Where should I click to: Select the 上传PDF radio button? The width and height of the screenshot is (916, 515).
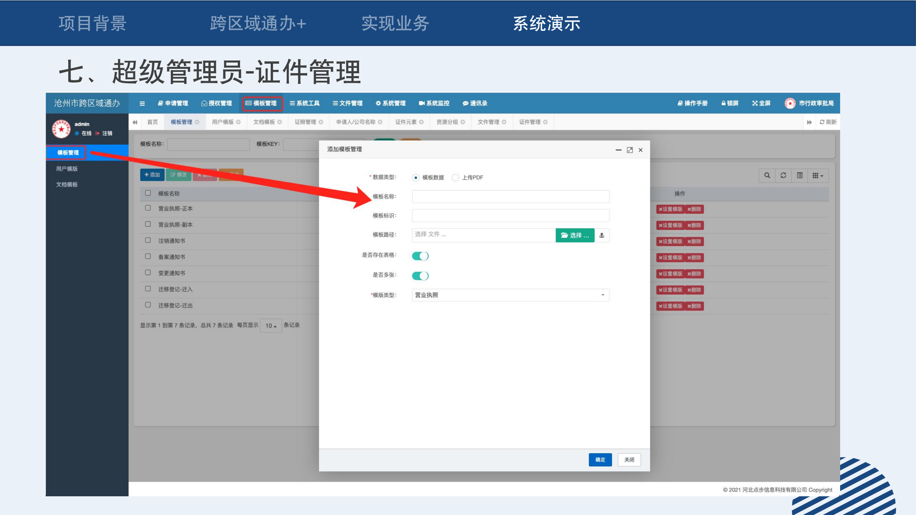coord(455,177)
